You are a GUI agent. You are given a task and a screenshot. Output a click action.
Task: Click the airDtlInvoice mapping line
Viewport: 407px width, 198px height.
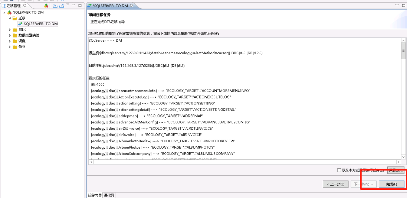coord(152,129)
